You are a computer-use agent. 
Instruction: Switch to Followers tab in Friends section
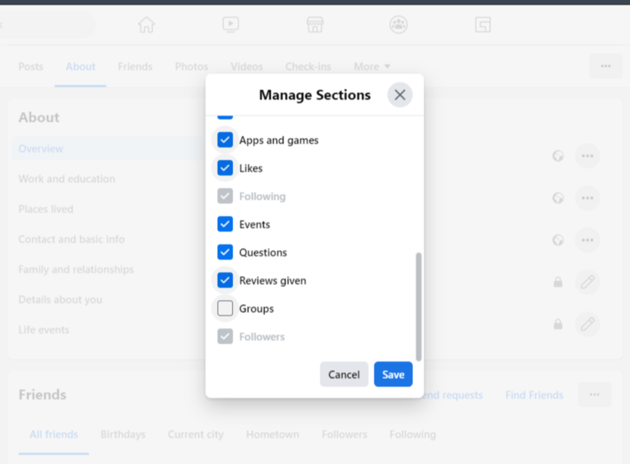click(x=344, y=435)
